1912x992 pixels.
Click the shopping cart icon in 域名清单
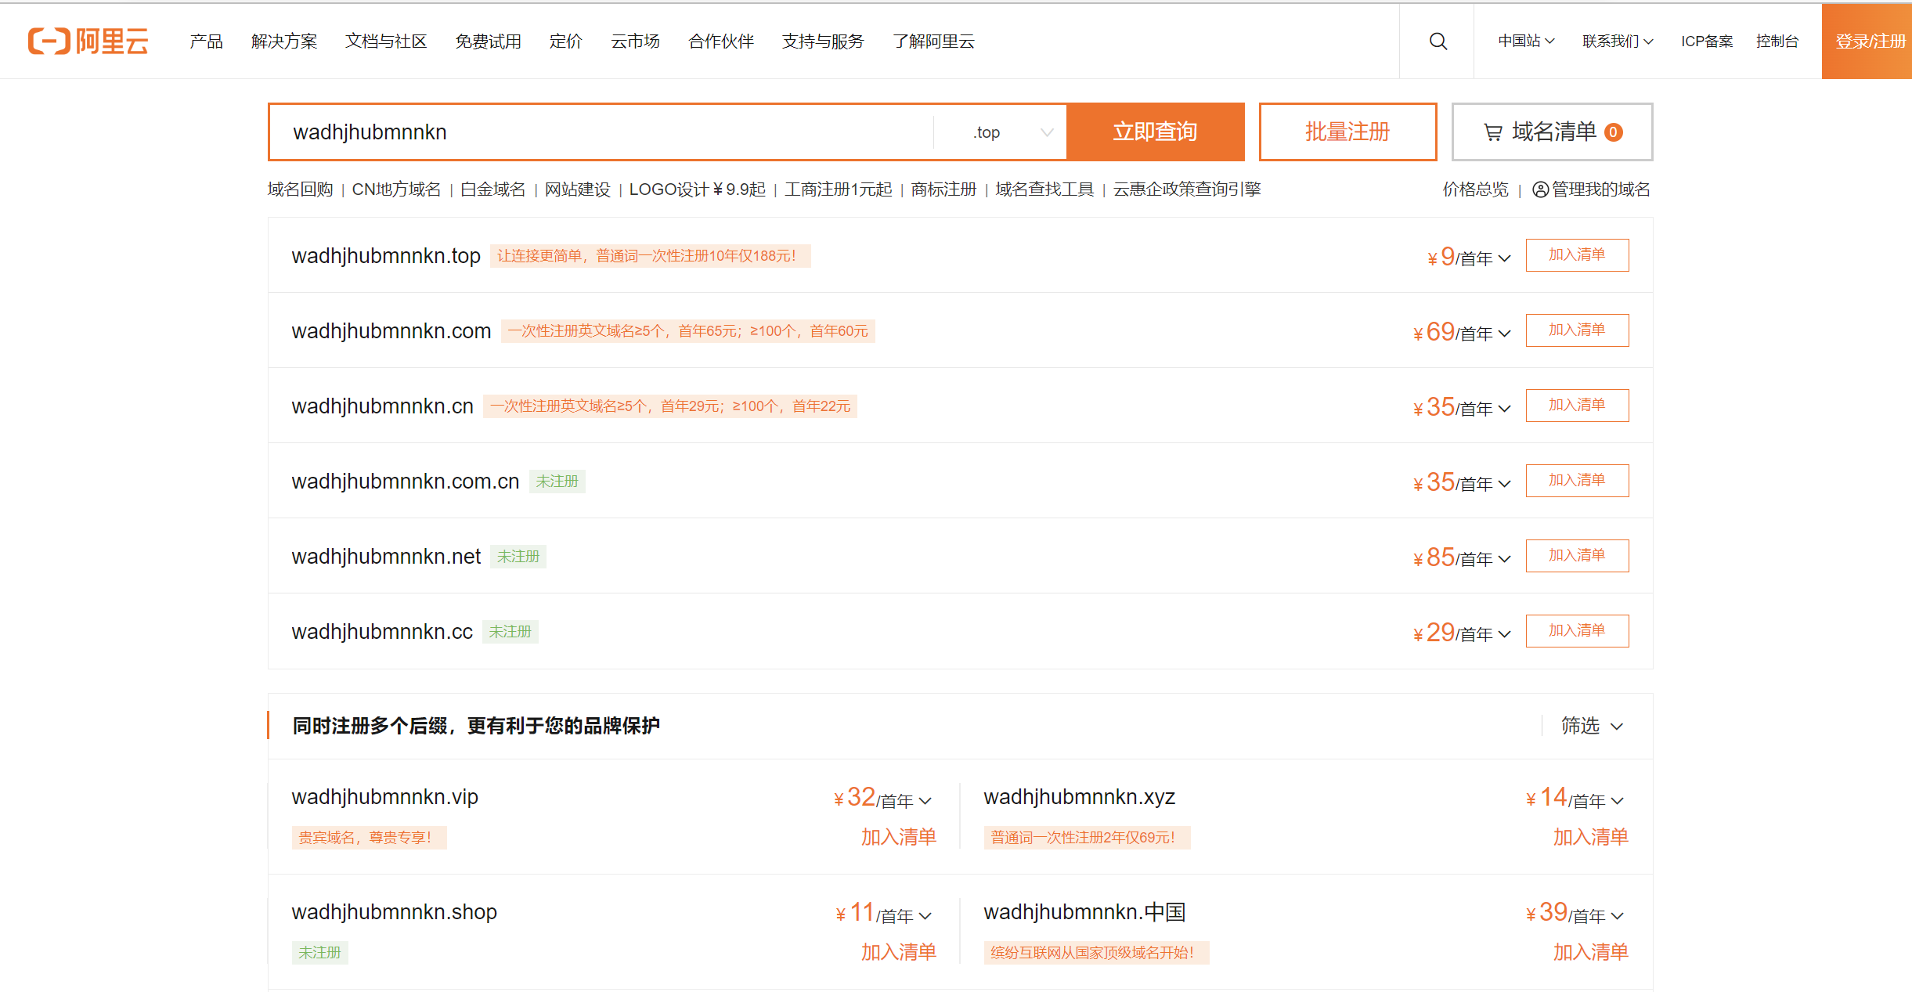(1493, 132)
